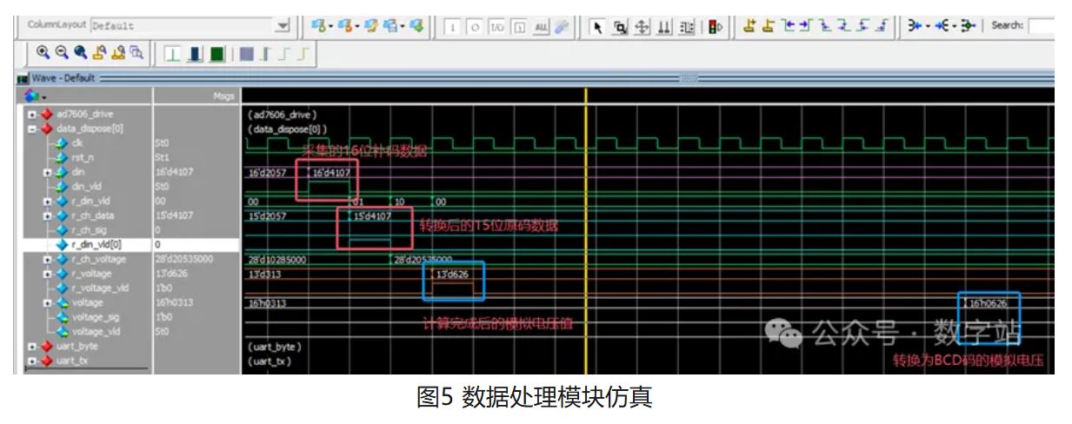Click the value 28'd20535000 in Msgs column
Screen dimensions: 1072x424
183,259
